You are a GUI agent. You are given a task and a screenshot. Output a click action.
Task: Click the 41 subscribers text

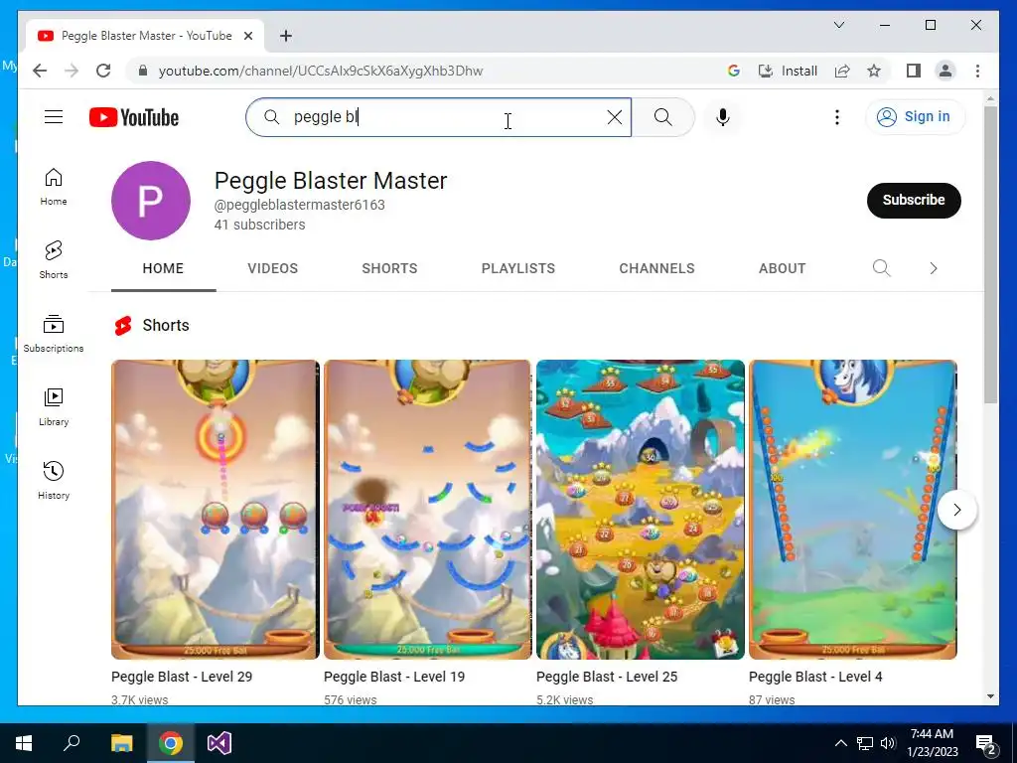point(259,225)
